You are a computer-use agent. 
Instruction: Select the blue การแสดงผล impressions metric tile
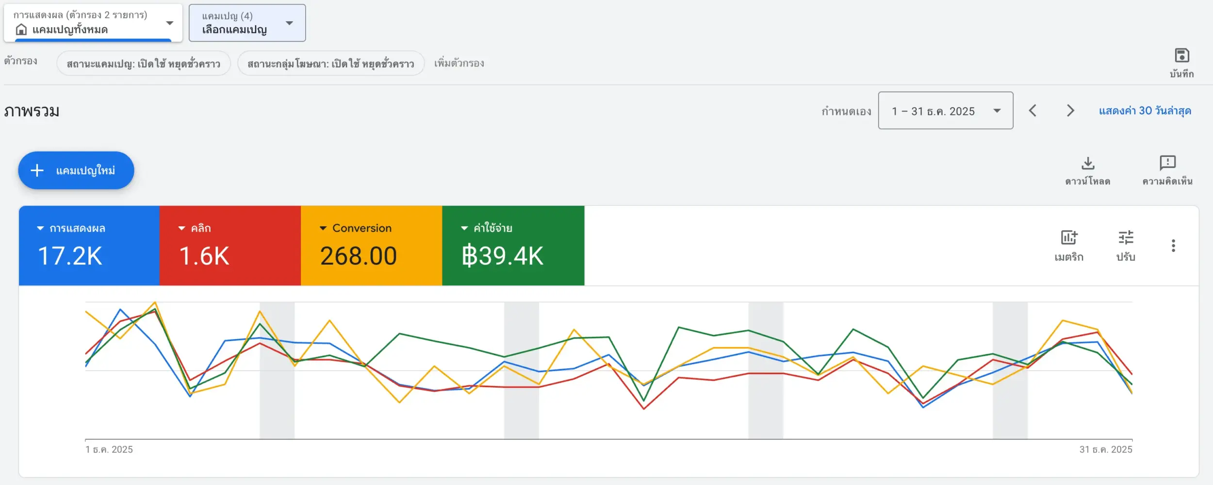point(89,246)
